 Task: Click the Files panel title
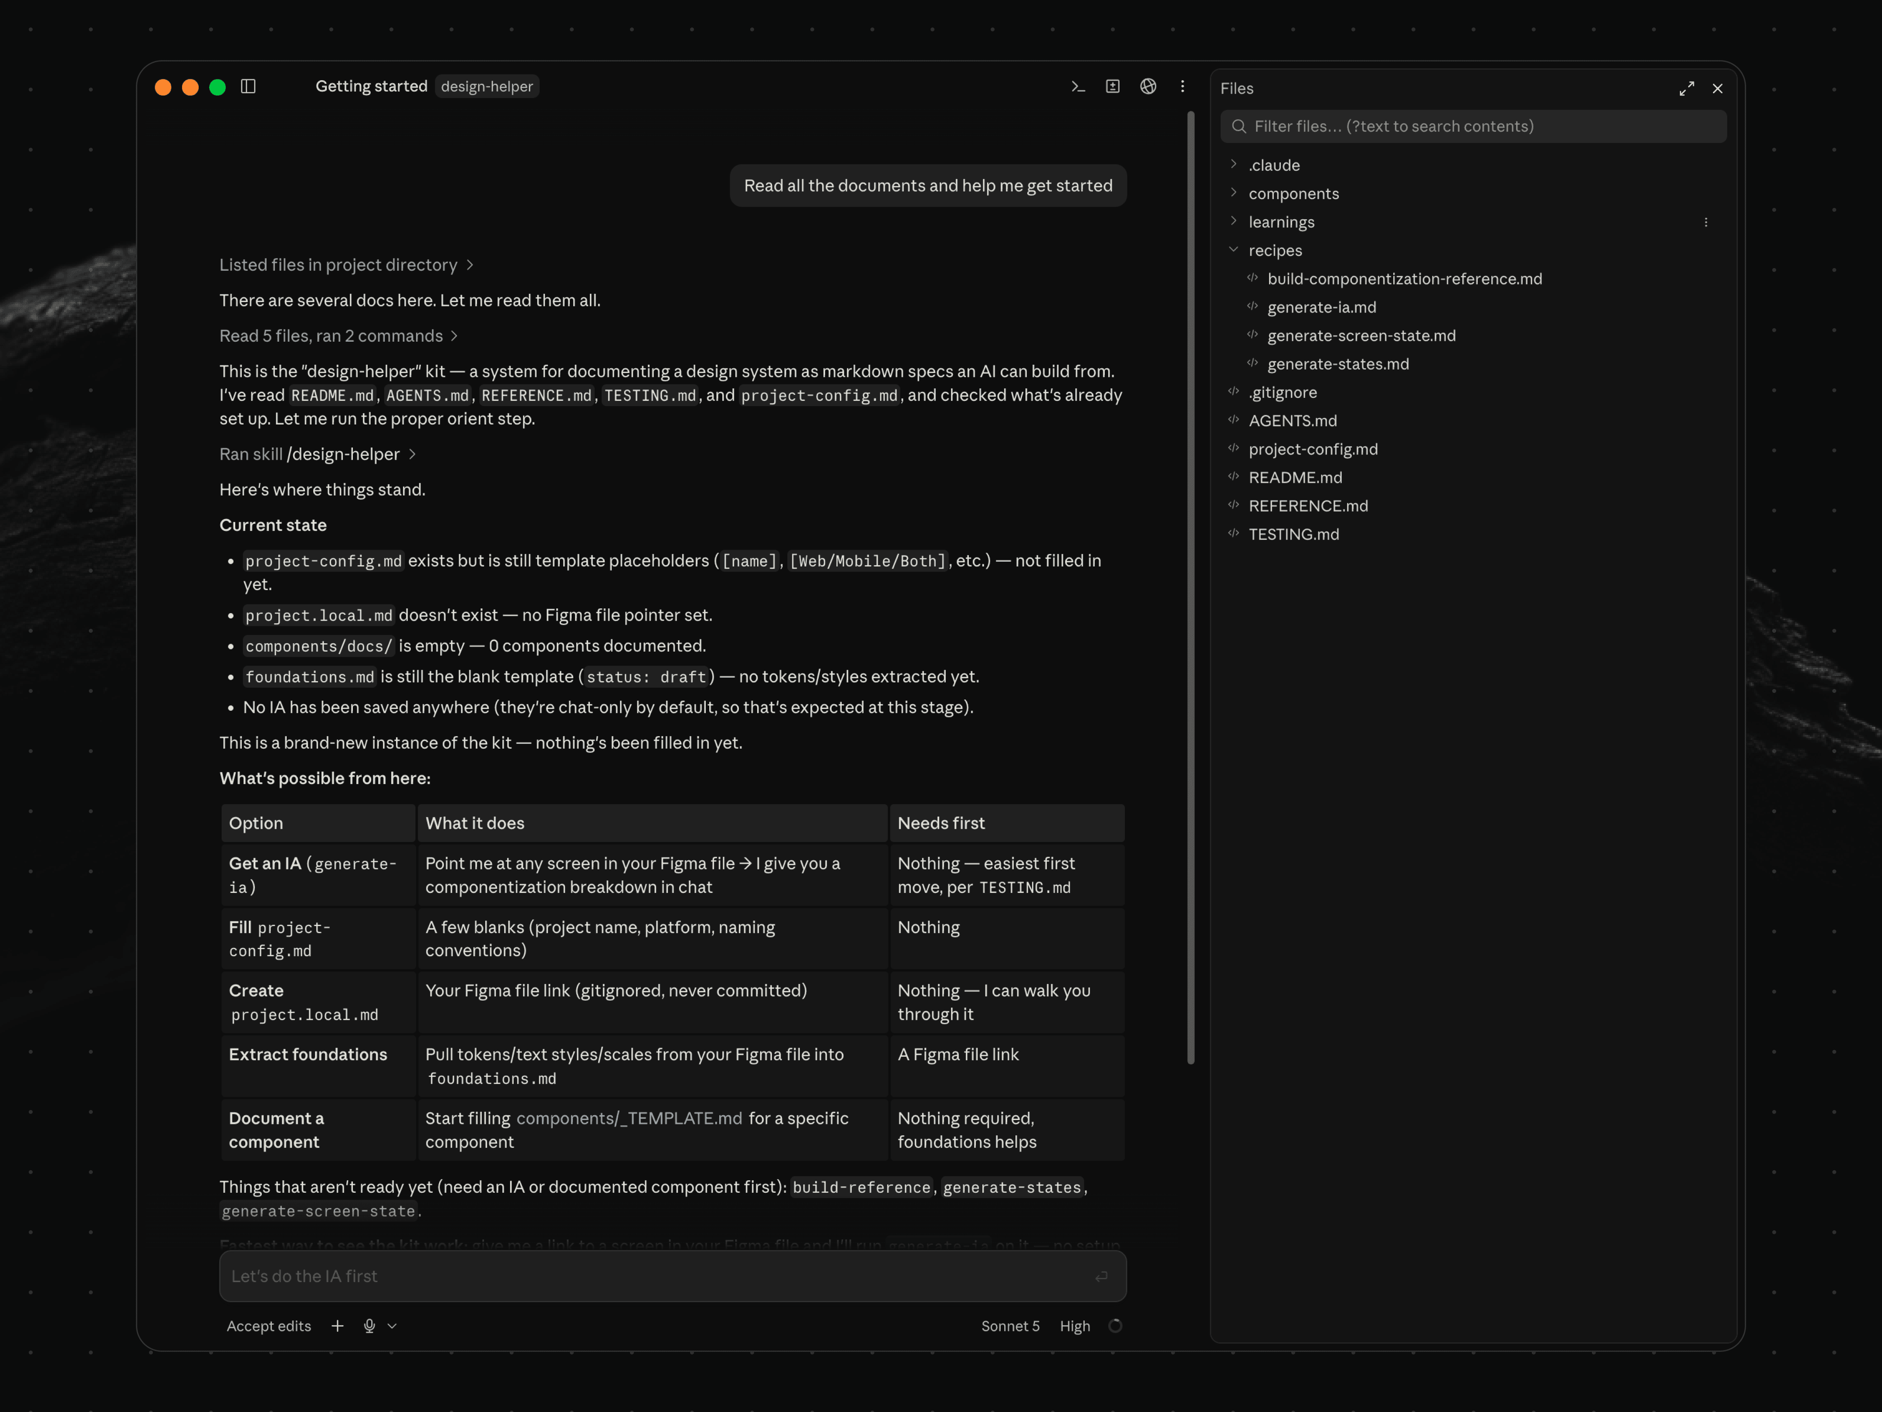pos(1236,88)
